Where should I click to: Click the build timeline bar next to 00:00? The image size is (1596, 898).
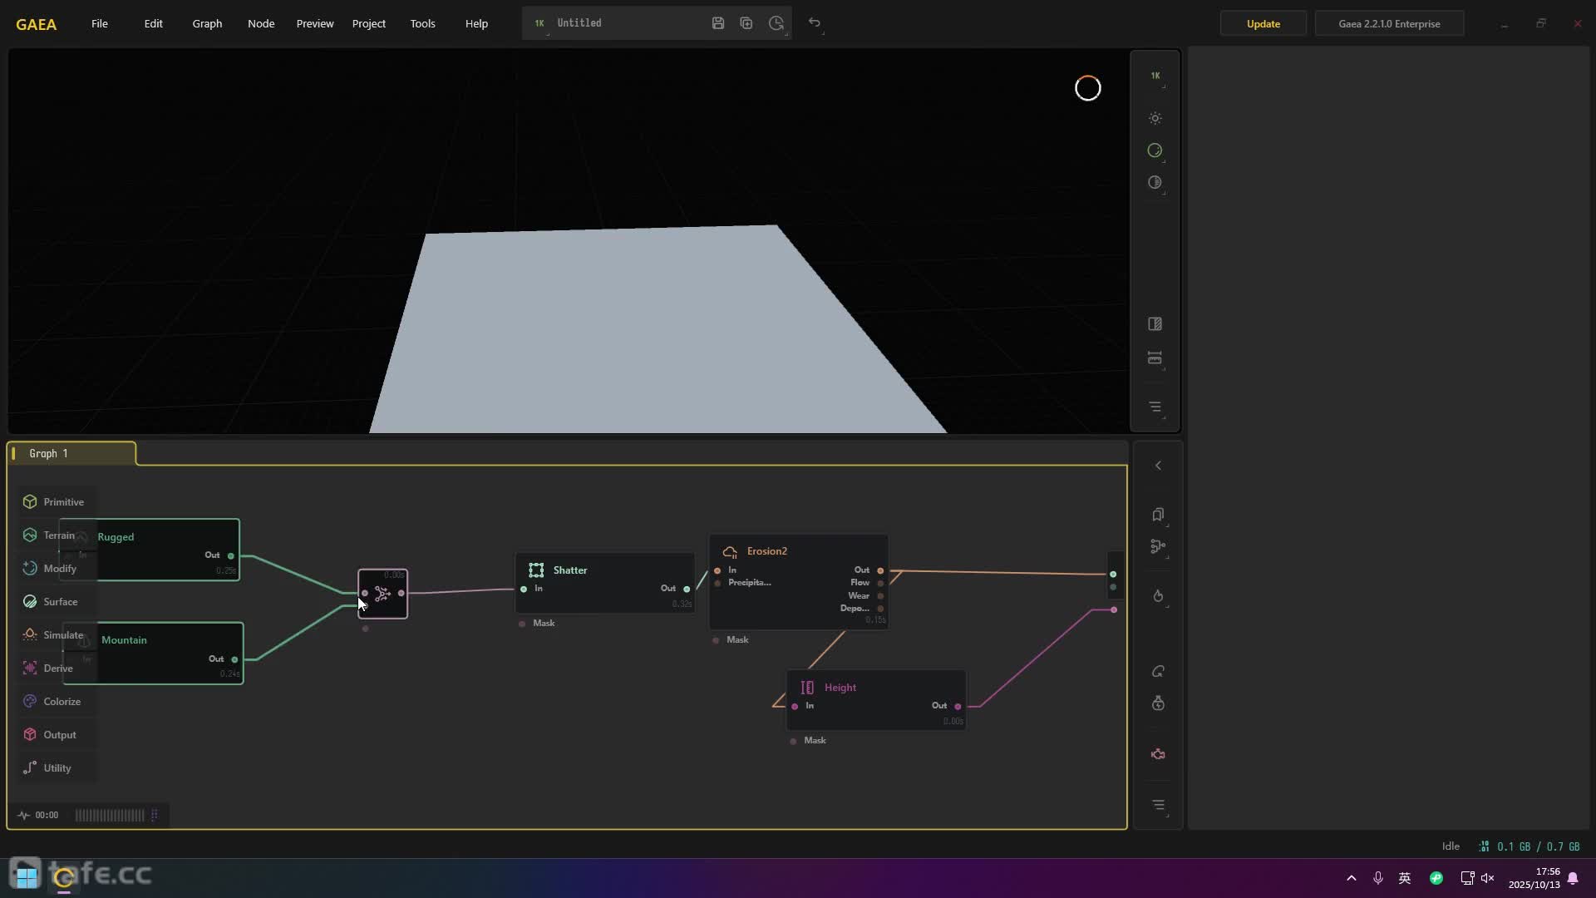point(110,815)
